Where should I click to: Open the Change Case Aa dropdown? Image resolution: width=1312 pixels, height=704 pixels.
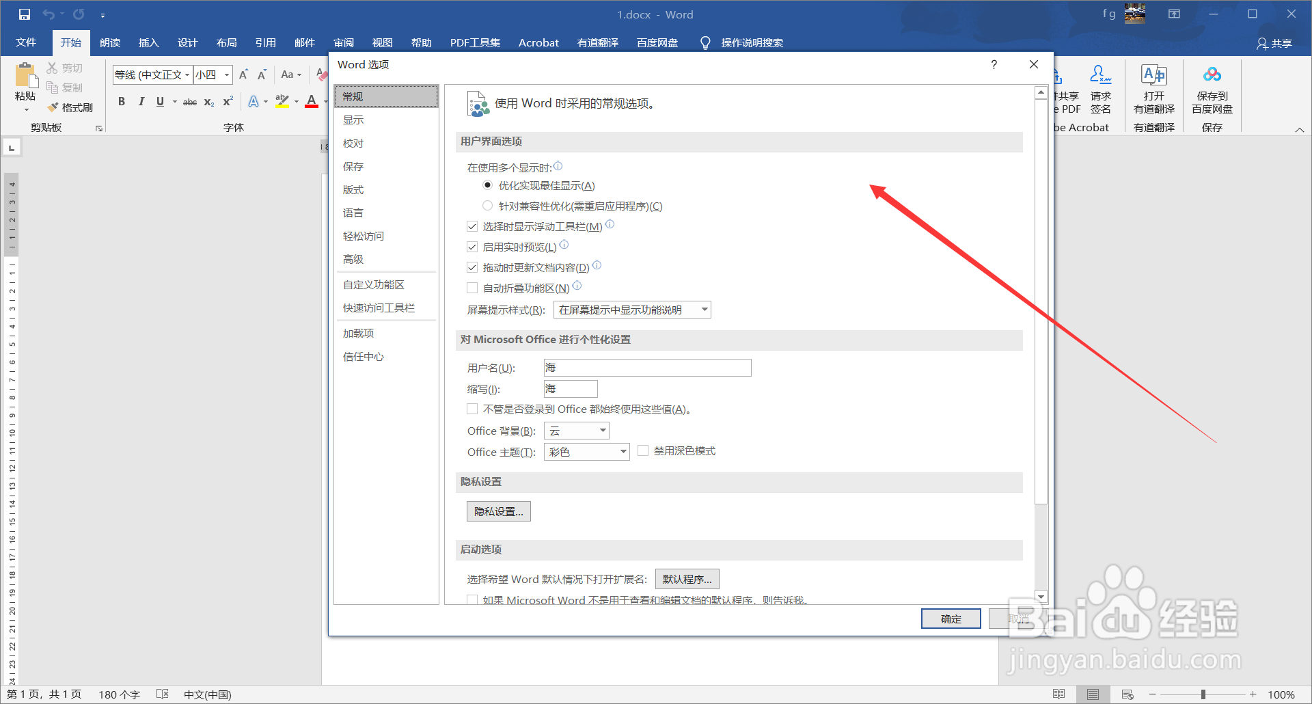290,75
